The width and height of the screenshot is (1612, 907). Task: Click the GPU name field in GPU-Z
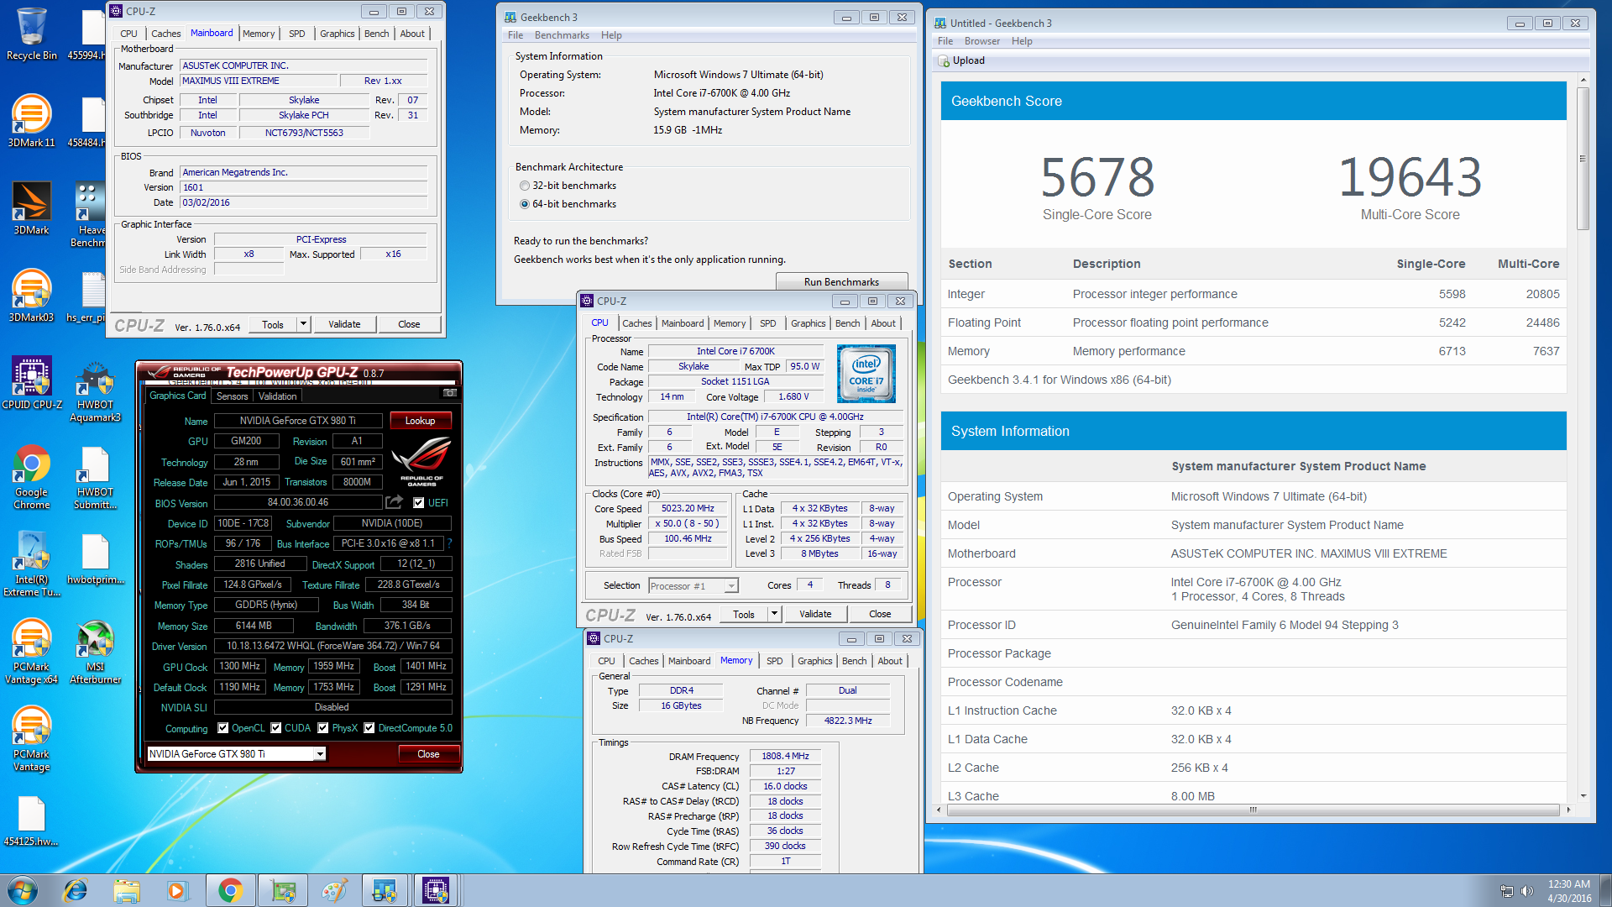[x=298, y=421]
